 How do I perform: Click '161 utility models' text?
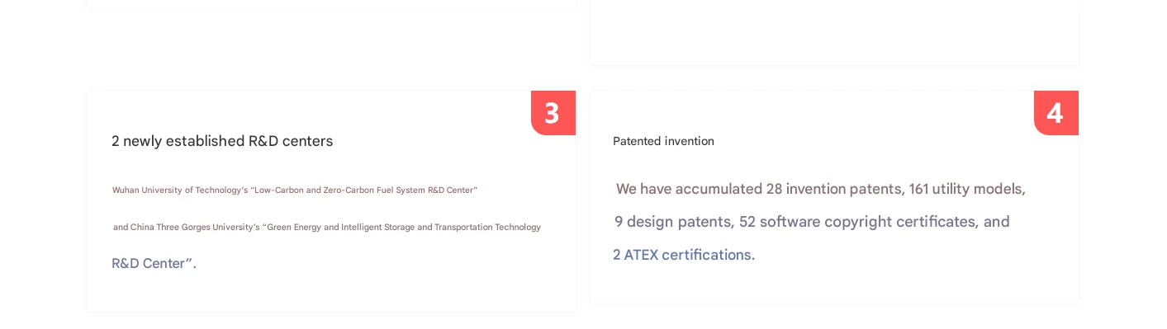[965, 189]
